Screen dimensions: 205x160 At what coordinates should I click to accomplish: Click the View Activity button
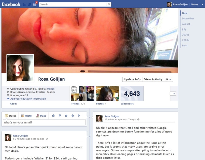click(153, 79)
